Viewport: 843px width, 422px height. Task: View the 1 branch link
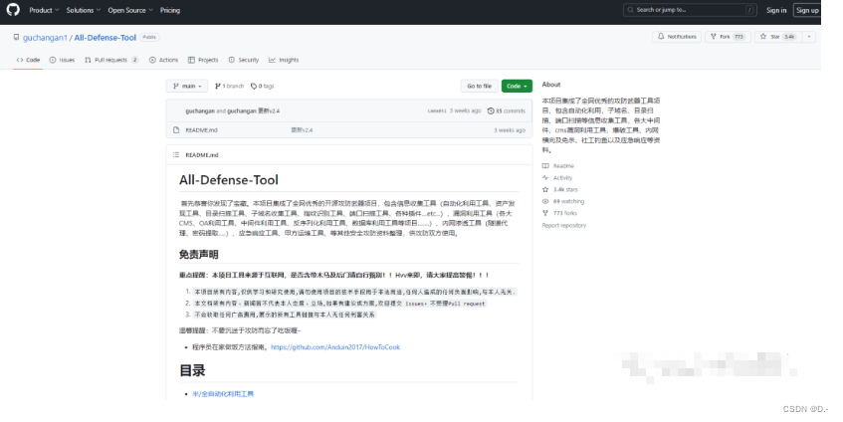230,86
